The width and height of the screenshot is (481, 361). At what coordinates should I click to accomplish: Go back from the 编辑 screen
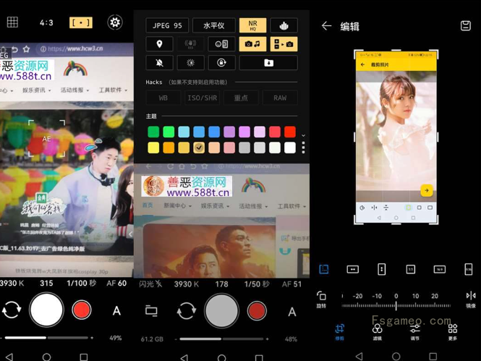tap(326, 26)
